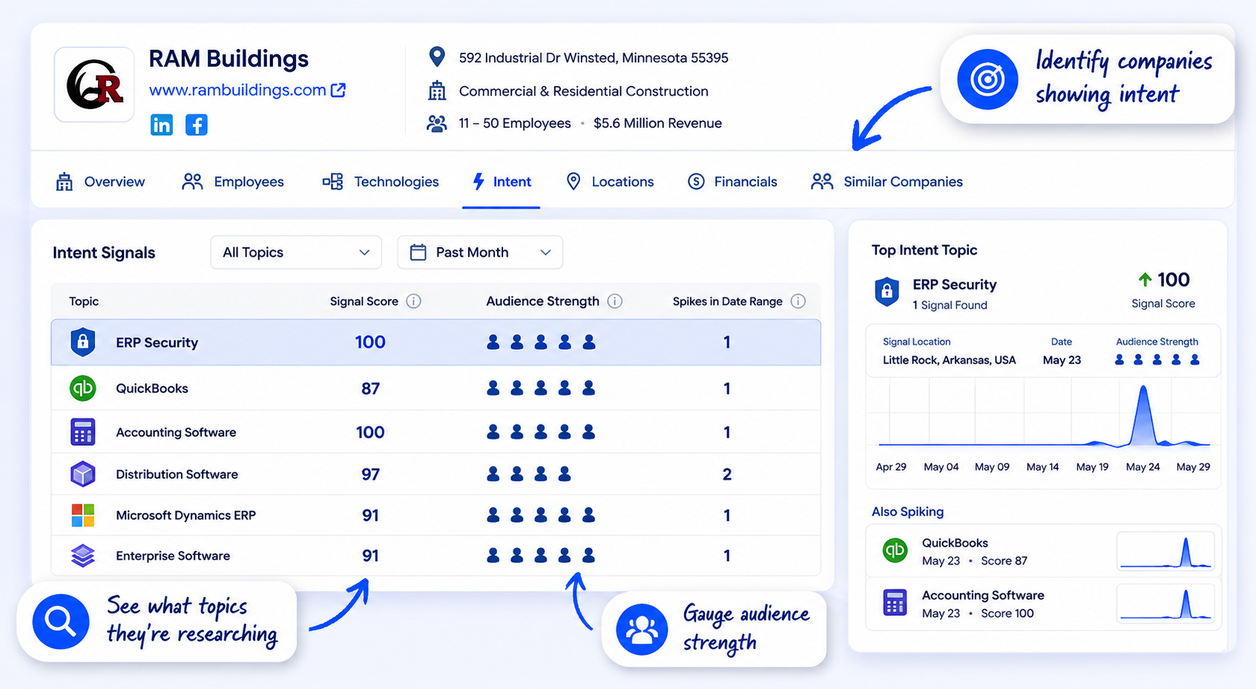Click the Accounting Software calculator icon in table
1256x689 pixels.
pyautogui.click(x=83, y=432)
